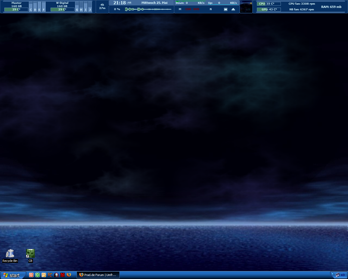The width and height of the screenshot is (348, 279).
Task: Click the planet thumbnail in the top bar
Action: point(246,7)
